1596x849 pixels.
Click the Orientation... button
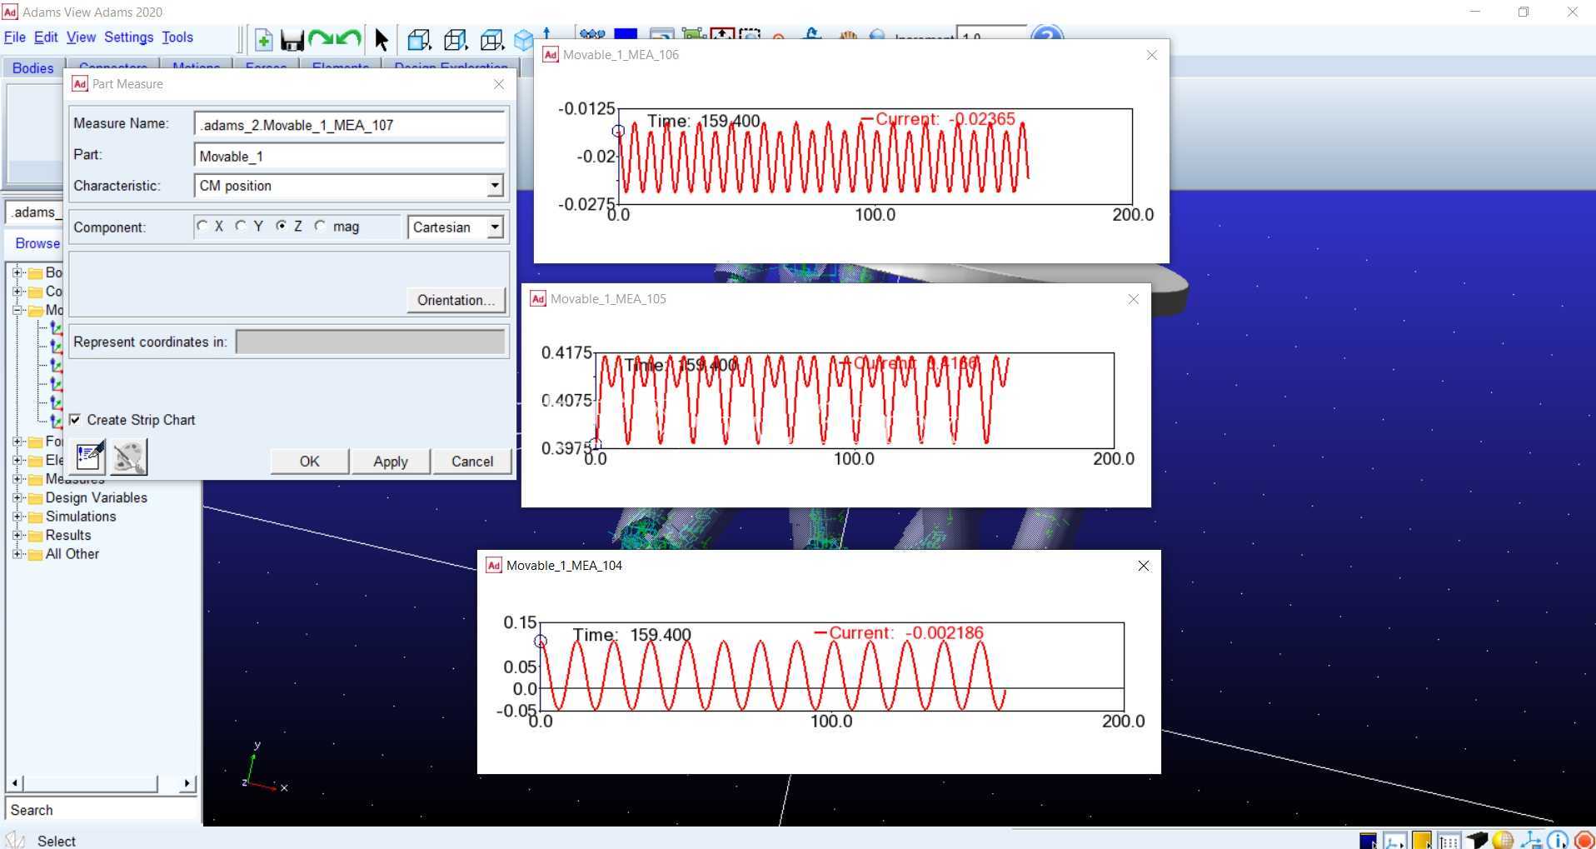[456, 300]
